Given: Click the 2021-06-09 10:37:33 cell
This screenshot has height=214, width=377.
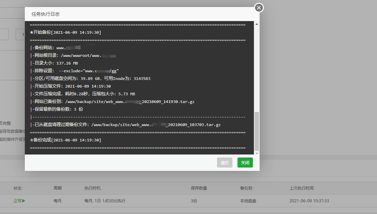Looking at the screenshot, I should [309, 201].
